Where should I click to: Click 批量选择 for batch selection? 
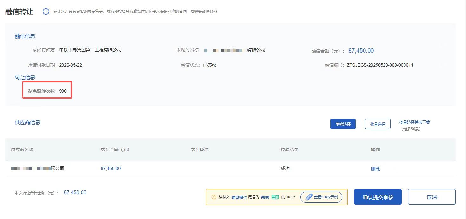[377, 124]
